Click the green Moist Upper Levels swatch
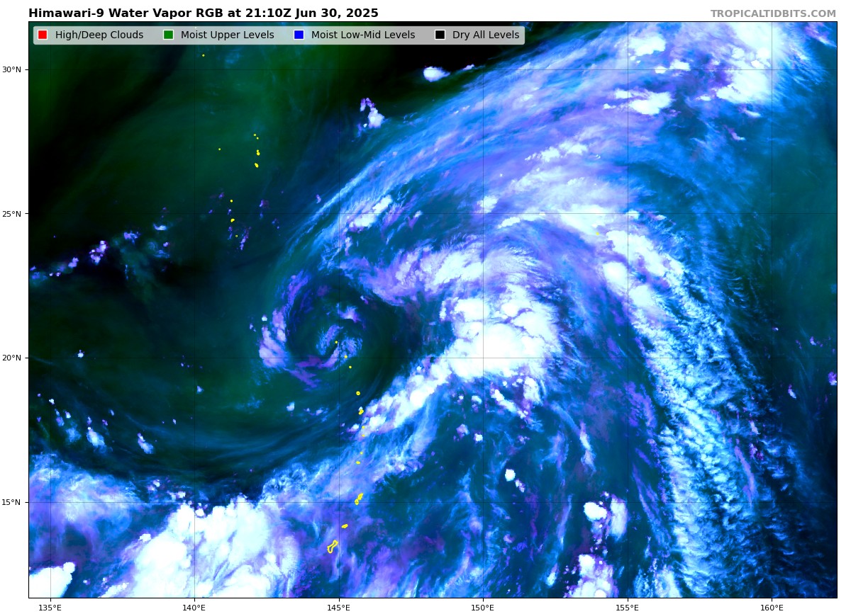 (x=168, y=35)
